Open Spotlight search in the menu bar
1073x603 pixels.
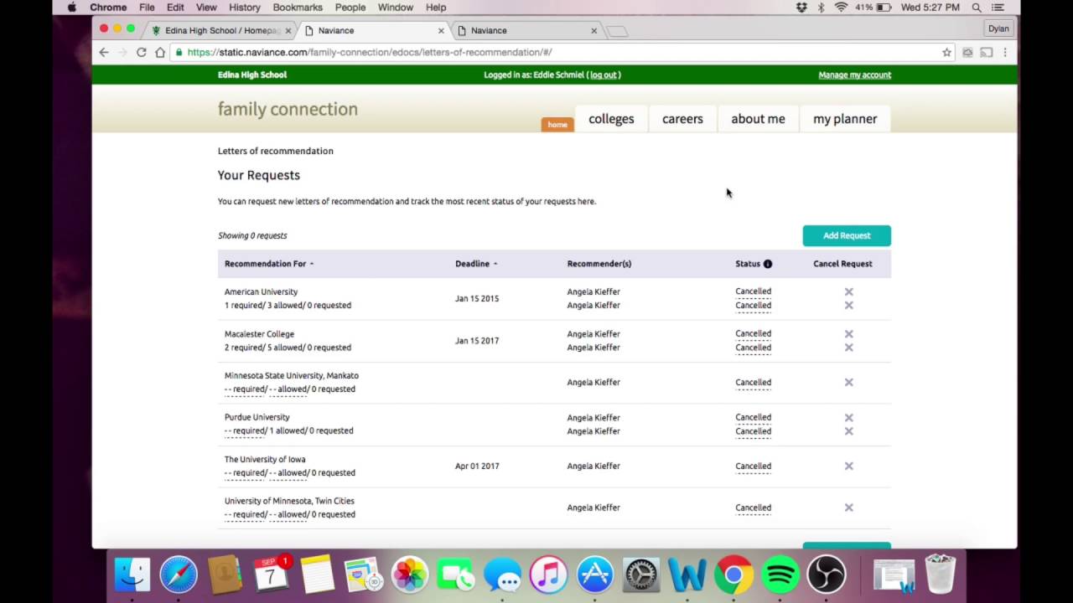point(977,8)
